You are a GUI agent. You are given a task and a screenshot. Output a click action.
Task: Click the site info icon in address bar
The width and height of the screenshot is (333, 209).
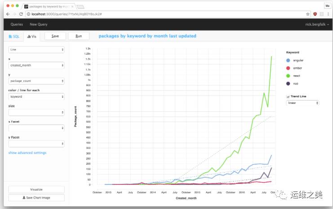coord(28,14)
